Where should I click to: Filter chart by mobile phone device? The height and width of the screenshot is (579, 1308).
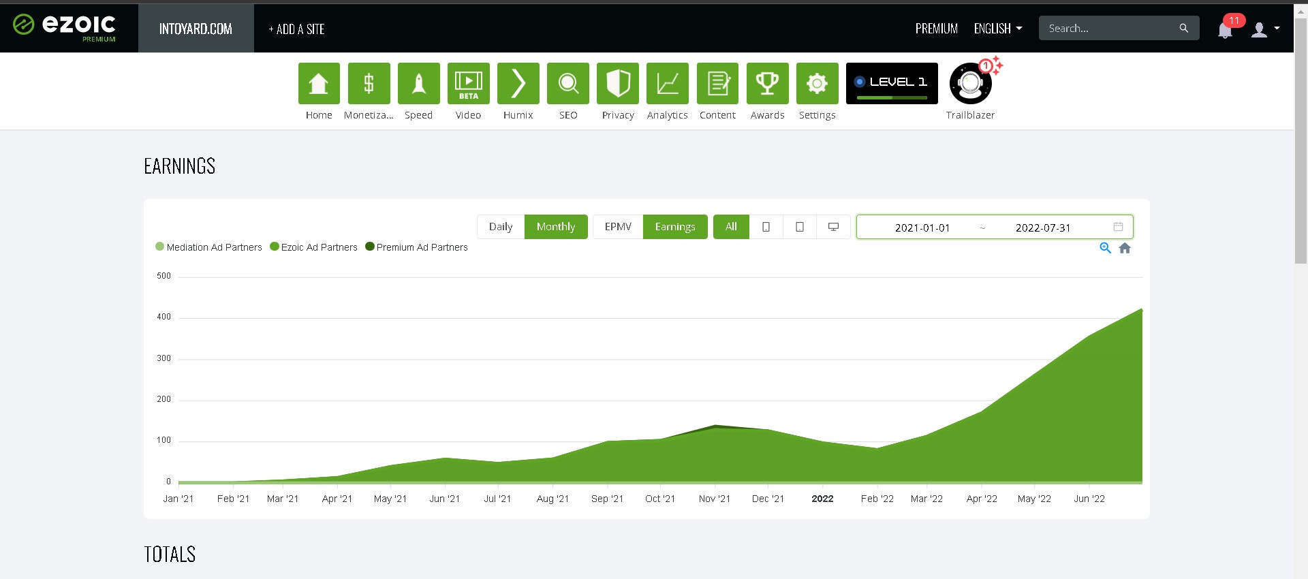[766, 227]
